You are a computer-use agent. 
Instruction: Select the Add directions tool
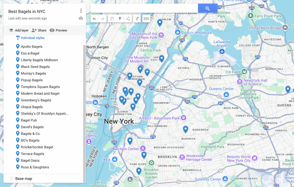(137, 19)
